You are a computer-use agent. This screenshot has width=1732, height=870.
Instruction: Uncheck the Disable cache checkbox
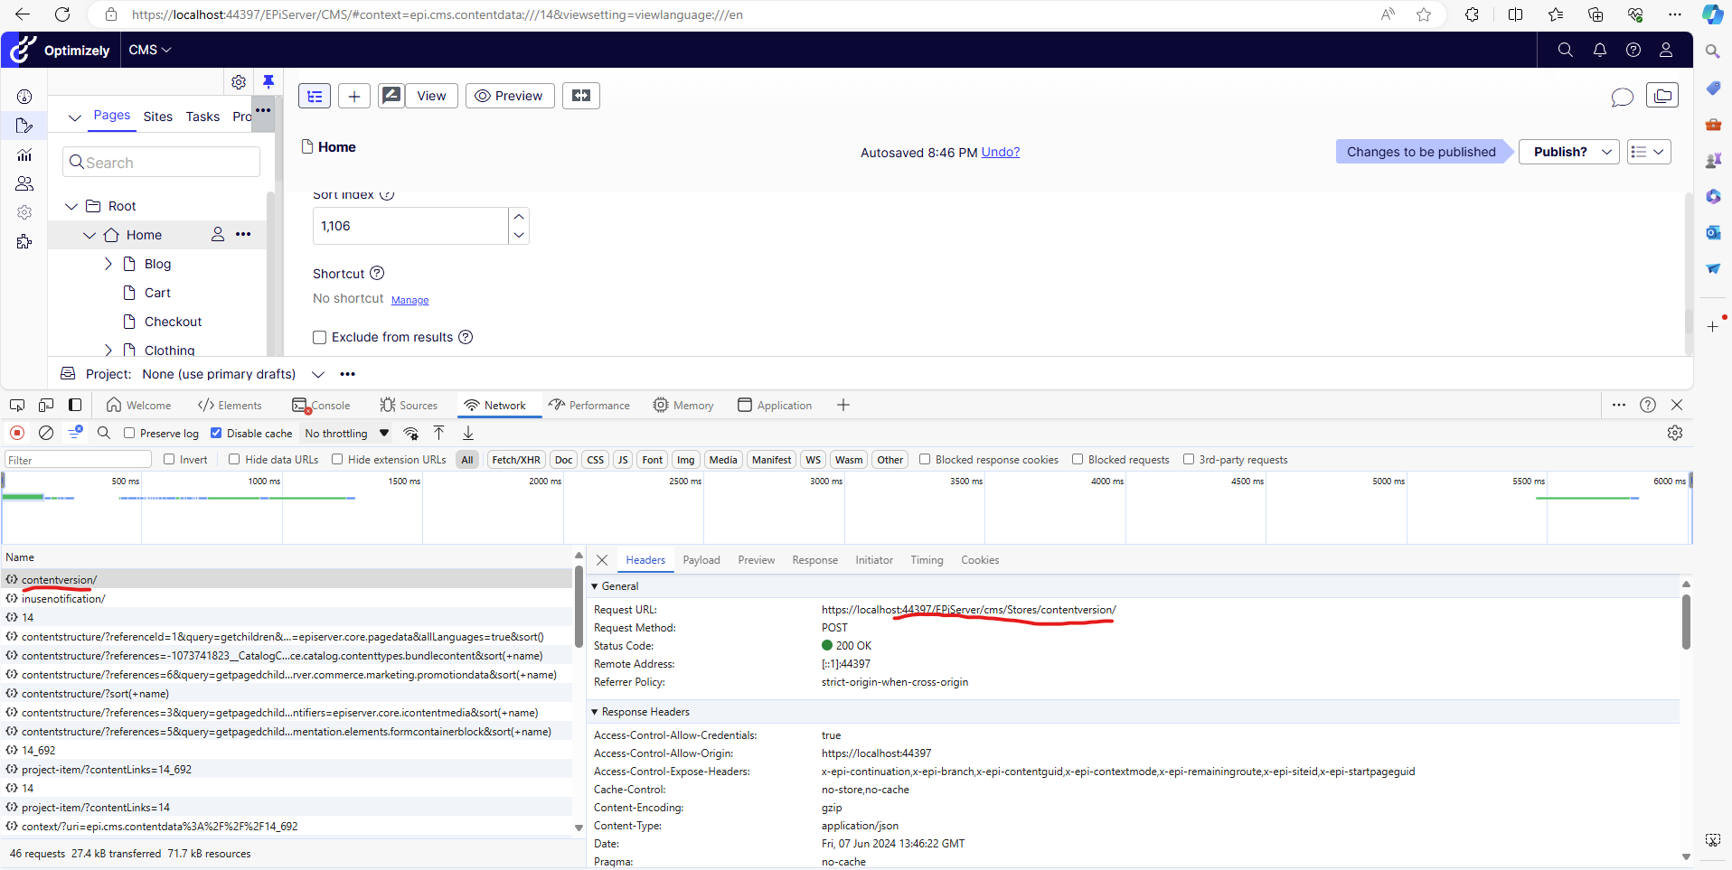click(216, 434)
